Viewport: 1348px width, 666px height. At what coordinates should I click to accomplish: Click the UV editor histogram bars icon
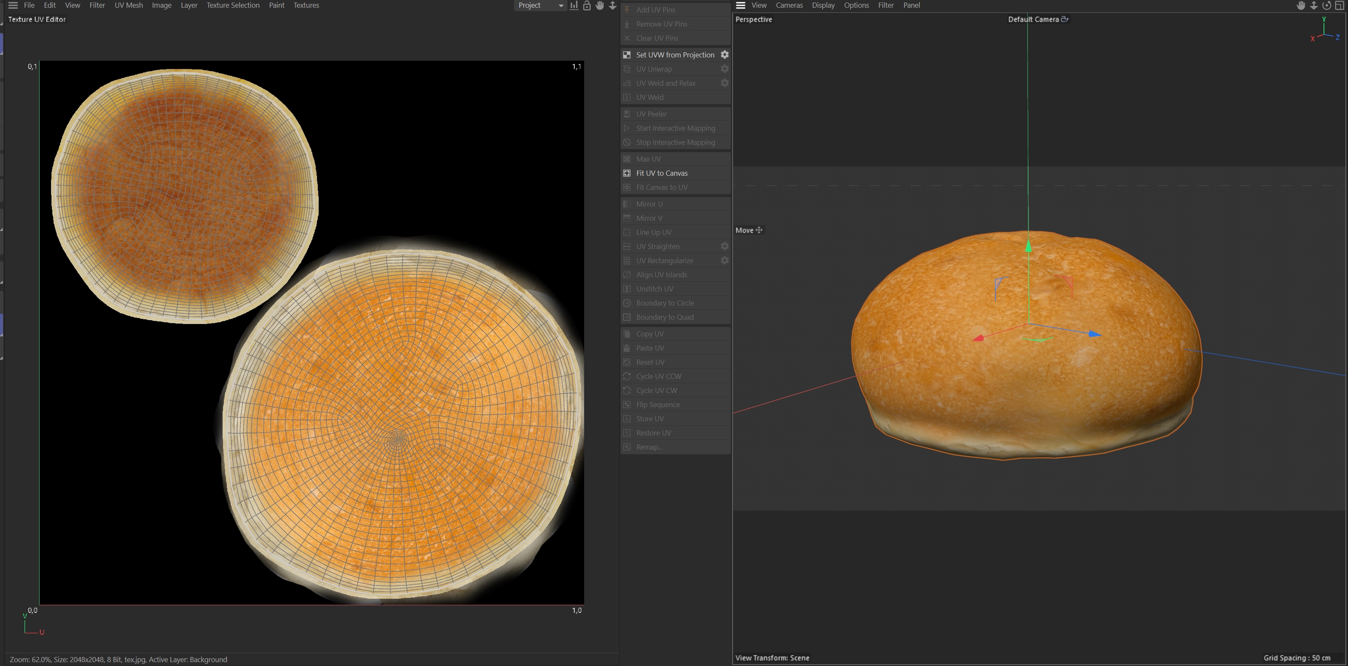[x=574, y=6]
